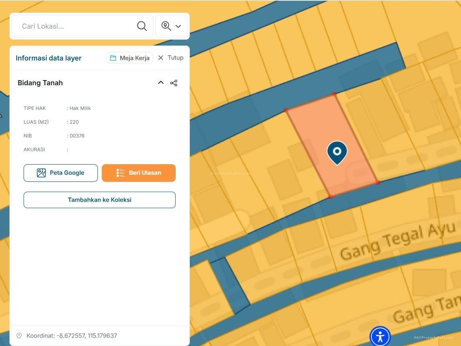Open Meja Kerja workspace folder

click(x=130, y=58)
